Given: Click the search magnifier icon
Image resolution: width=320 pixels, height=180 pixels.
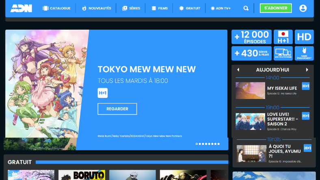Looking at the screenshot, I should (x=246, y=8).
